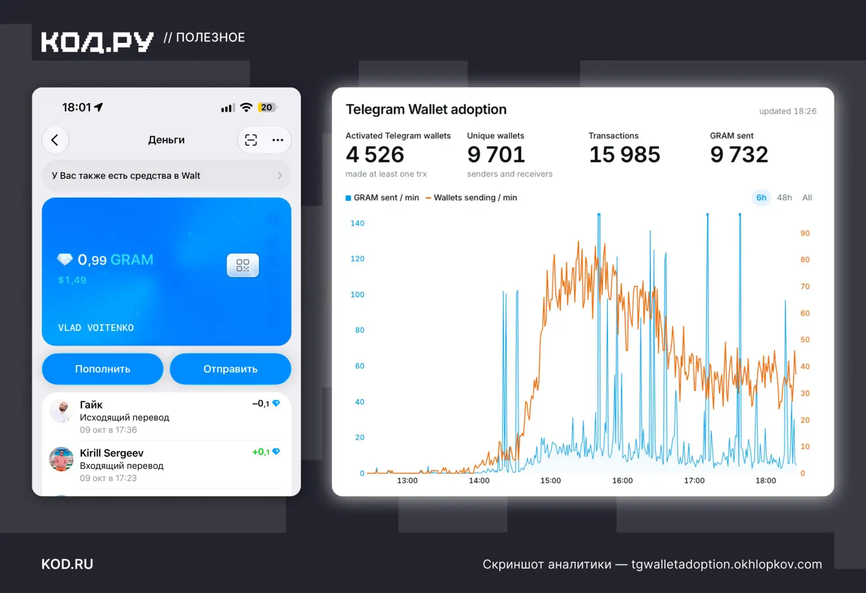Tap the back arrow next to Деньги
Screen dimensions: 866x593
click(55, 140)
